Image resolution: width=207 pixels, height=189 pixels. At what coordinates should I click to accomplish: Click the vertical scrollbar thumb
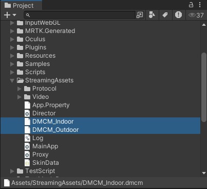pyautogui.click(x=204, y=88)
